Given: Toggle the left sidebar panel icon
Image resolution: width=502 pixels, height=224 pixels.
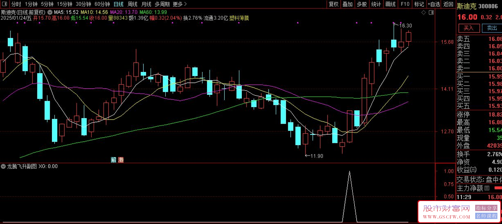Looking at the screenshot, I should (4, 4).
